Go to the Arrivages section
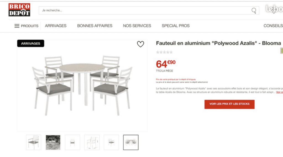The image size is (283, 157). coord(56,26)
